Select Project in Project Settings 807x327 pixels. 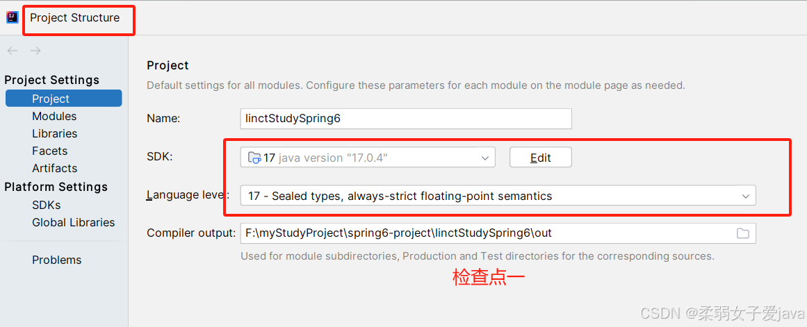tap(64, 99)
